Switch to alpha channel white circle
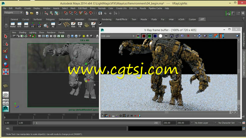 click(160, 36)
